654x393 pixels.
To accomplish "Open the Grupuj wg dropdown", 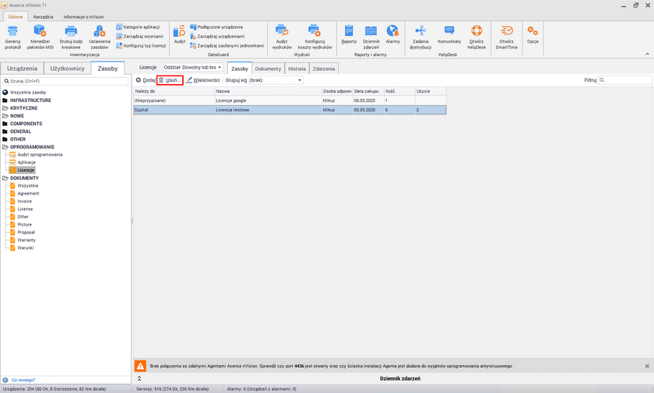I will pyautogui.click(x=275, y=80).
